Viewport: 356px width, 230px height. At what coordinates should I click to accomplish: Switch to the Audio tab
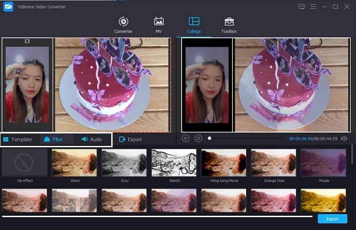(92, 140)
